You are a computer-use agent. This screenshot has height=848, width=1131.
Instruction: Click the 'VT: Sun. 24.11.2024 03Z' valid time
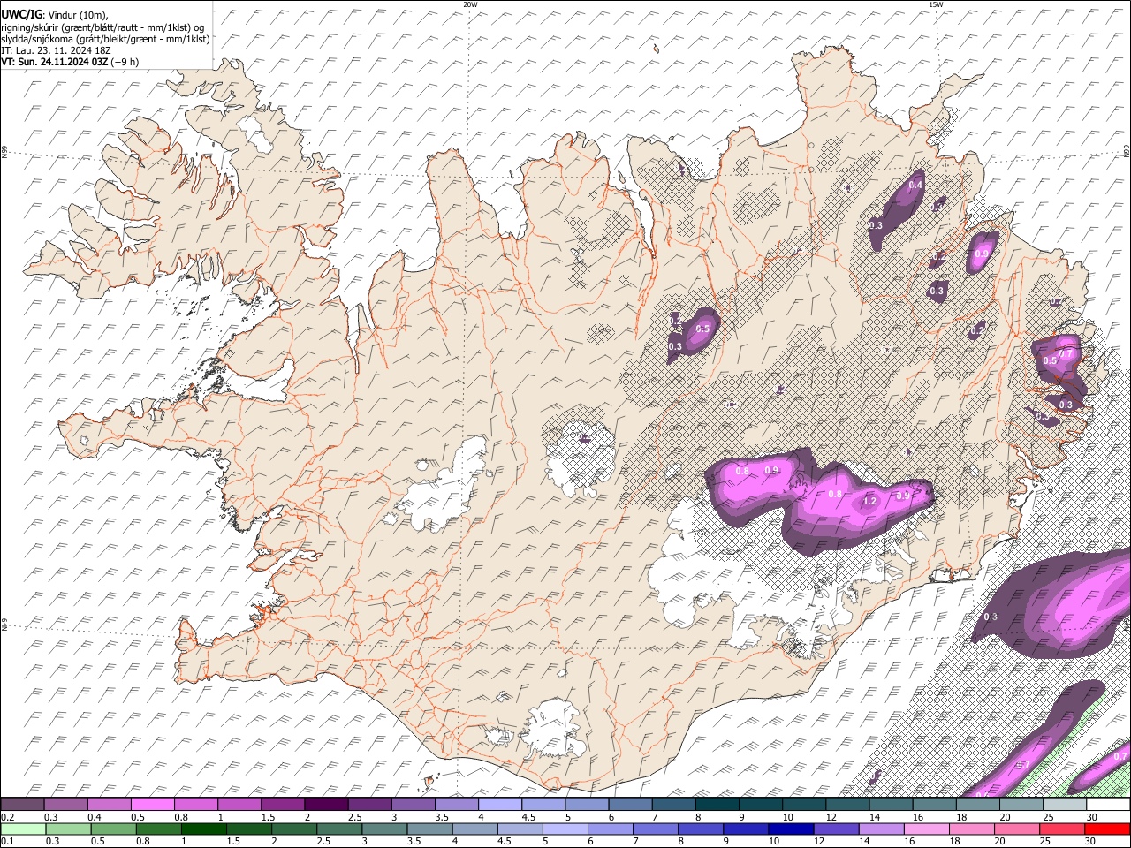click(x=55, y=62)
